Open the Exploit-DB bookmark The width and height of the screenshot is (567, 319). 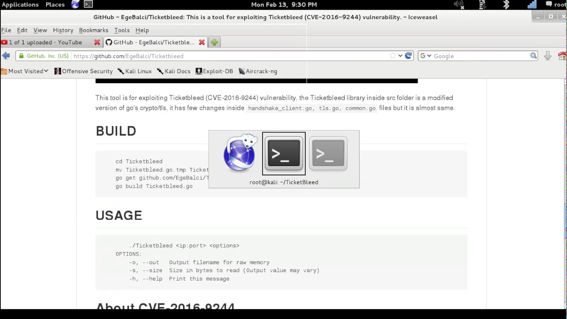coord(214,71)
